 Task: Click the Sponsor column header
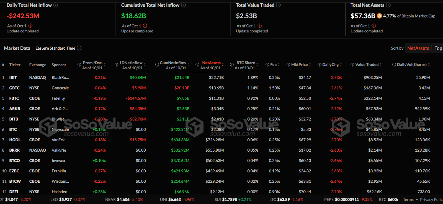59,65
